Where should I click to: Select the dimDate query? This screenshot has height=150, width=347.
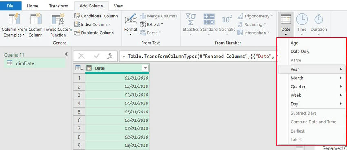[x=35, y=63]
